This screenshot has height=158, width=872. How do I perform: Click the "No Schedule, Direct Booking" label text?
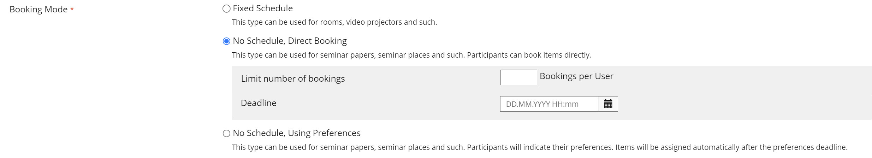click(290, 41)
